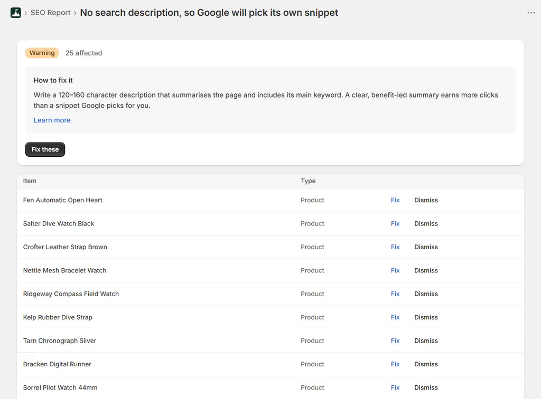Image resolution: width=541 pixels, height=399 pixels.
Task: Select the Kelp Rubber Dive Strap item name
Action: 58,317
